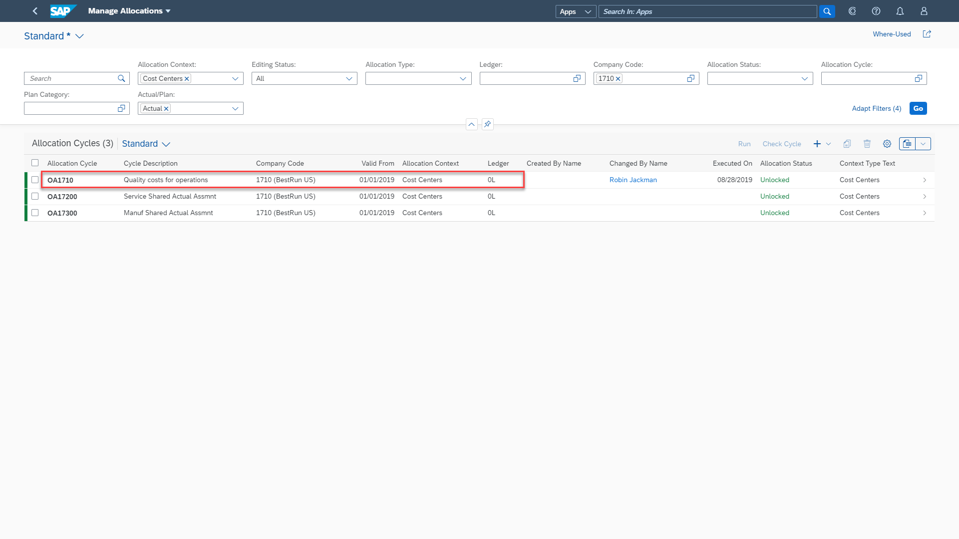Open the user profile icon
This screenshot has height=539, width=959.
[924, 11]
